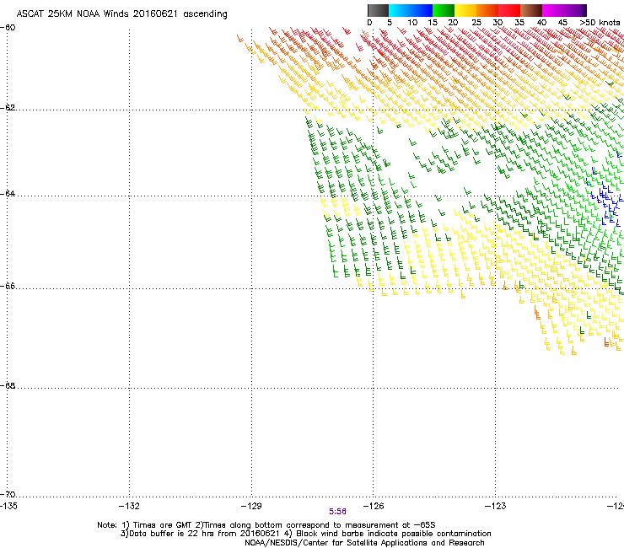The height and width of the screenshot is (548, 624).
Task: Select the red 30-35 knots legend swatch
Action: point(509,10)
